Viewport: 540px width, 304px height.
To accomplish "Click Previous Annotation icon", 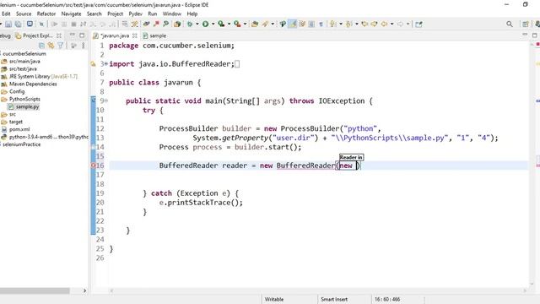I will (x=348, y=24).
